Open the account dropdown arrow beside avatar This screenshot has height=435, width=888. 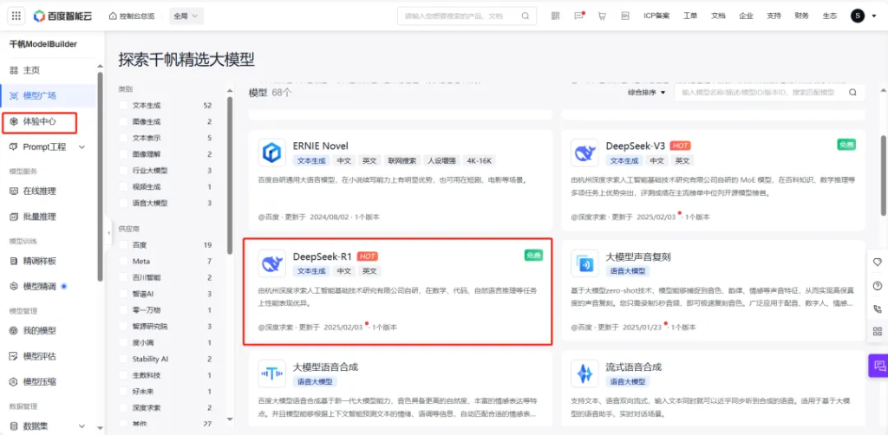click(875, 16)
